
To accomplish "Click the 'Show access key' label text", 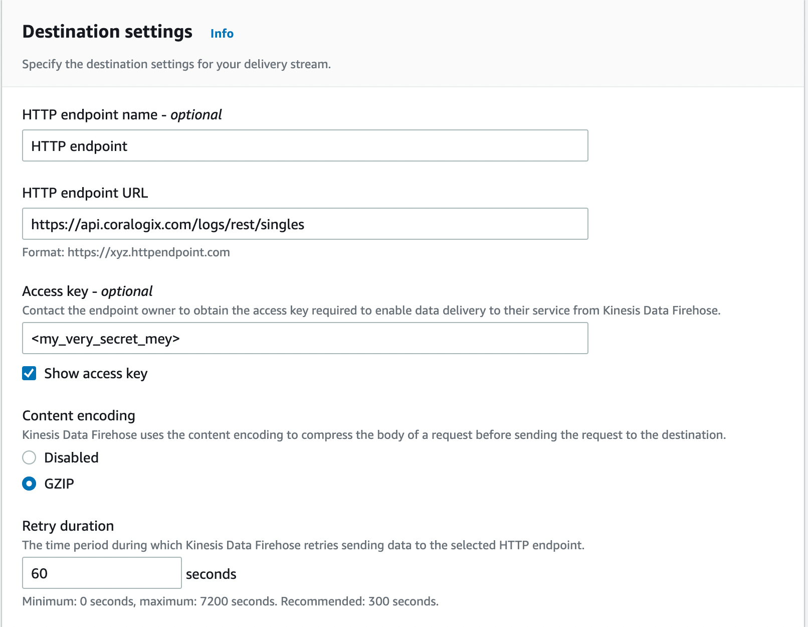I will point(96,374).
